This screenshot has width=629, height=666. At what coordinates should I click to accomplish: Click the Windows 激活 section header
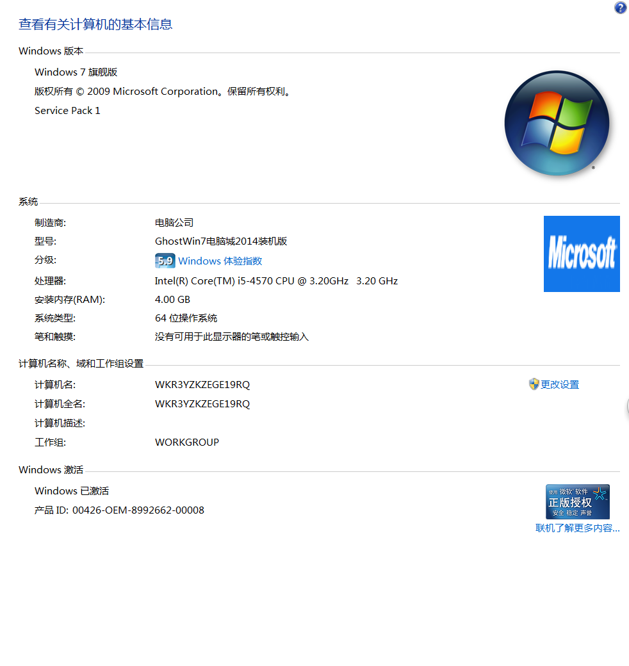pyautogui.click(x=51, y=470)
